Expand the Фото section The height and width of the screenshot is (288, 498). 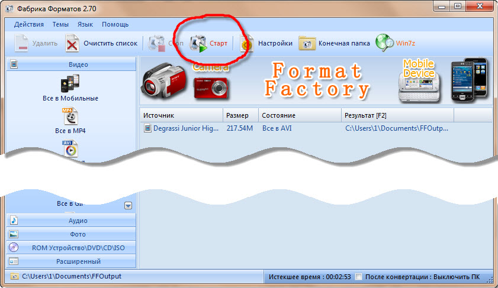click(71, 234)
